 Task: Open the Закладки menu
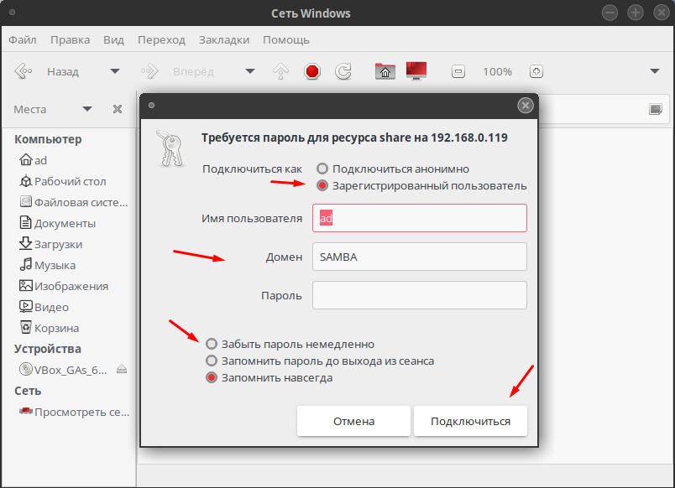click(224, 40)
